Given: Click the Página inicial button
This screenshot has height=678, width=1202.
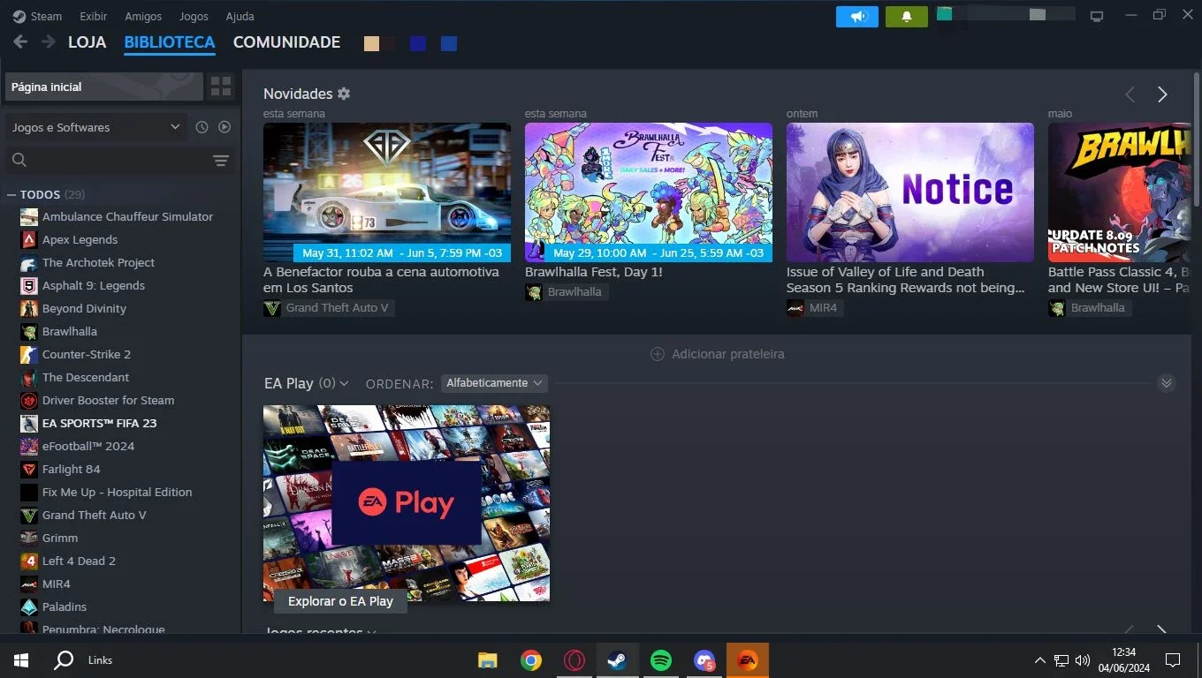Looking at the screenshot, I should click(104, 87).
